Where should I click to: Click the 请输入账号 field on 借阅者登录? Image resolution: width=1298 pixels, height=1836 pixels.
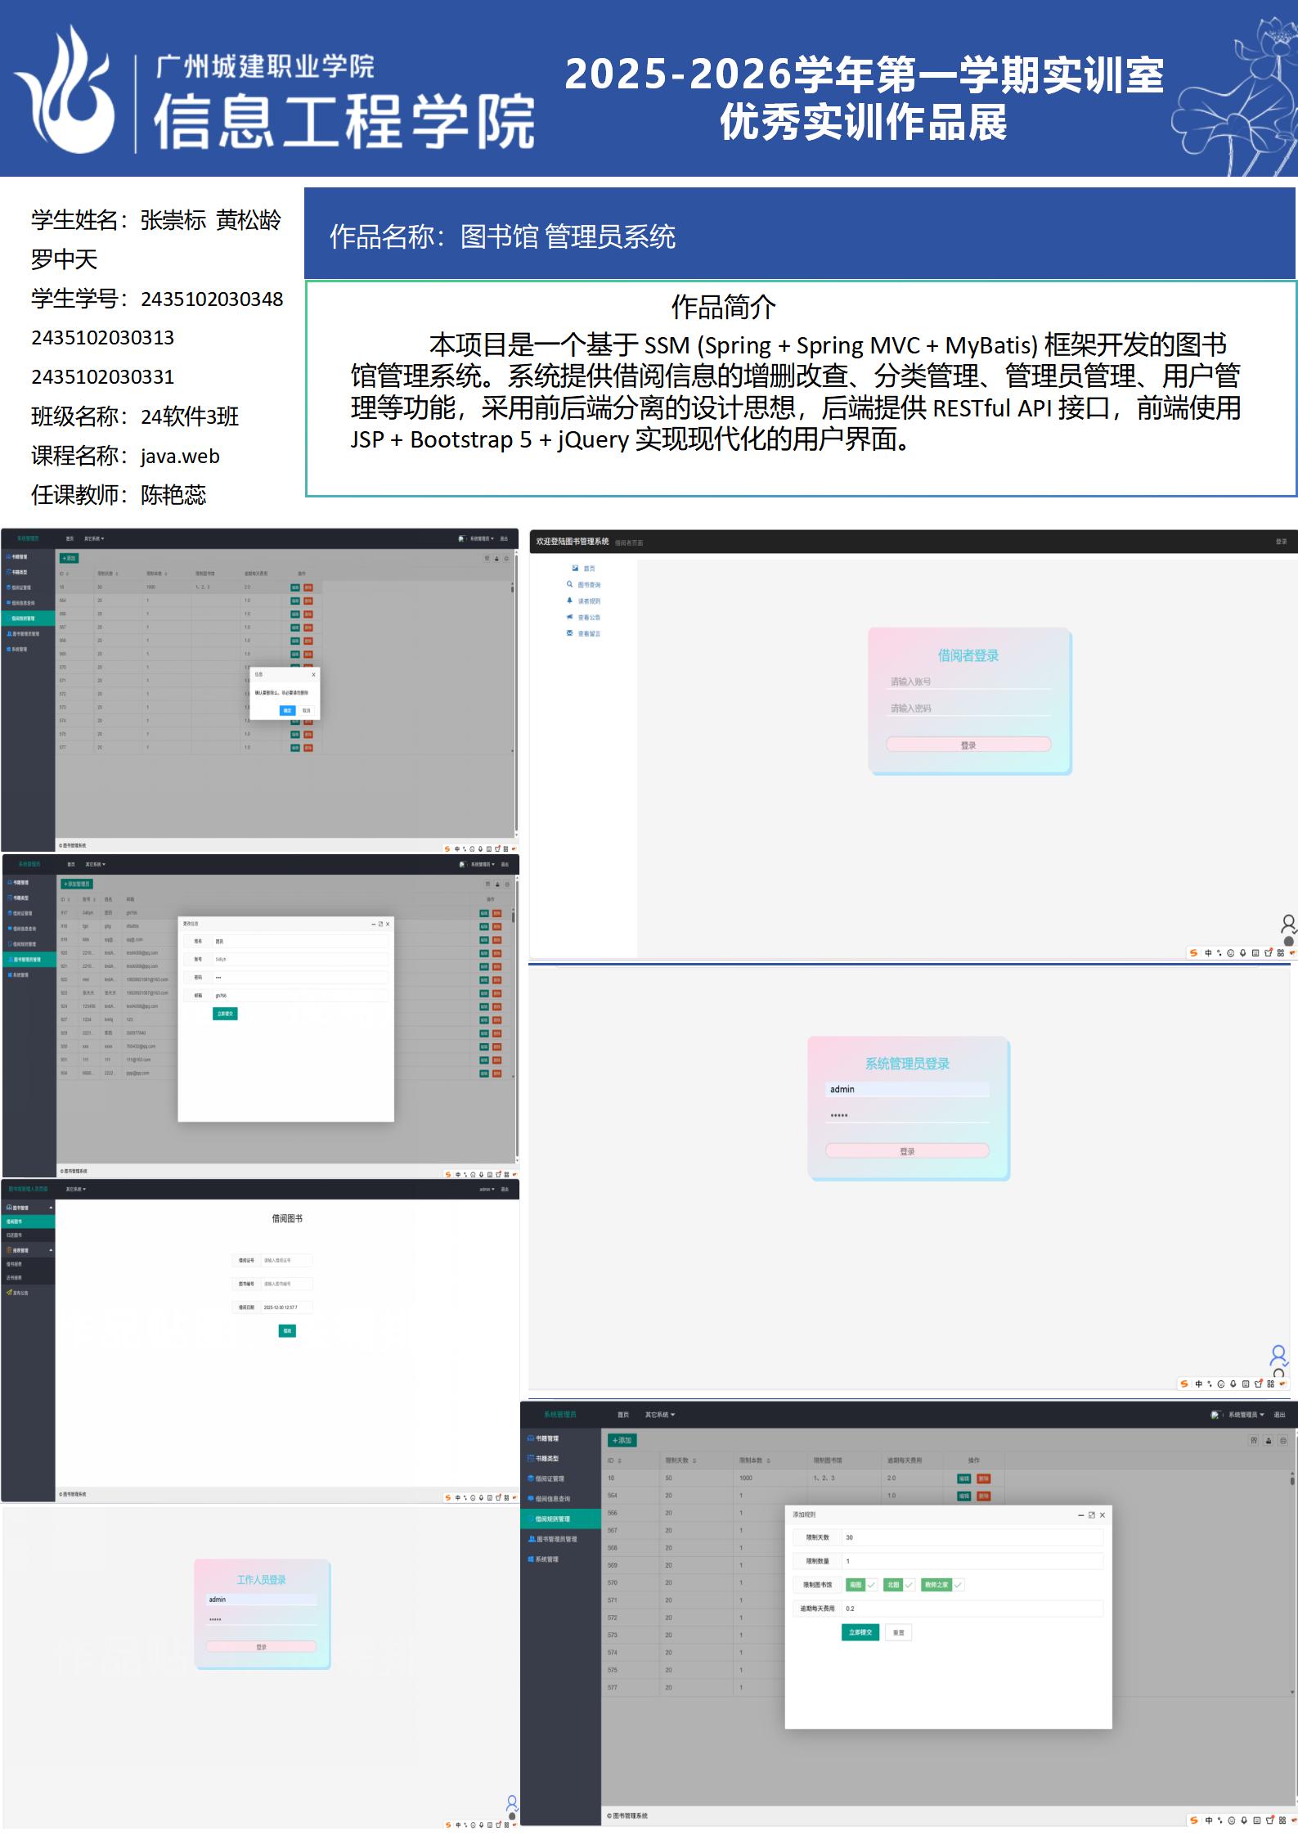(968, 682)
